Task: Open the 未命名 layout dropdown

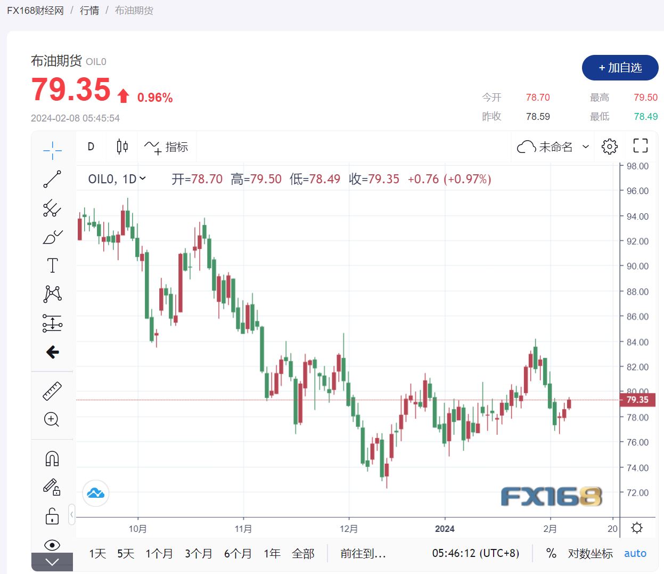Action: (585, 147)
